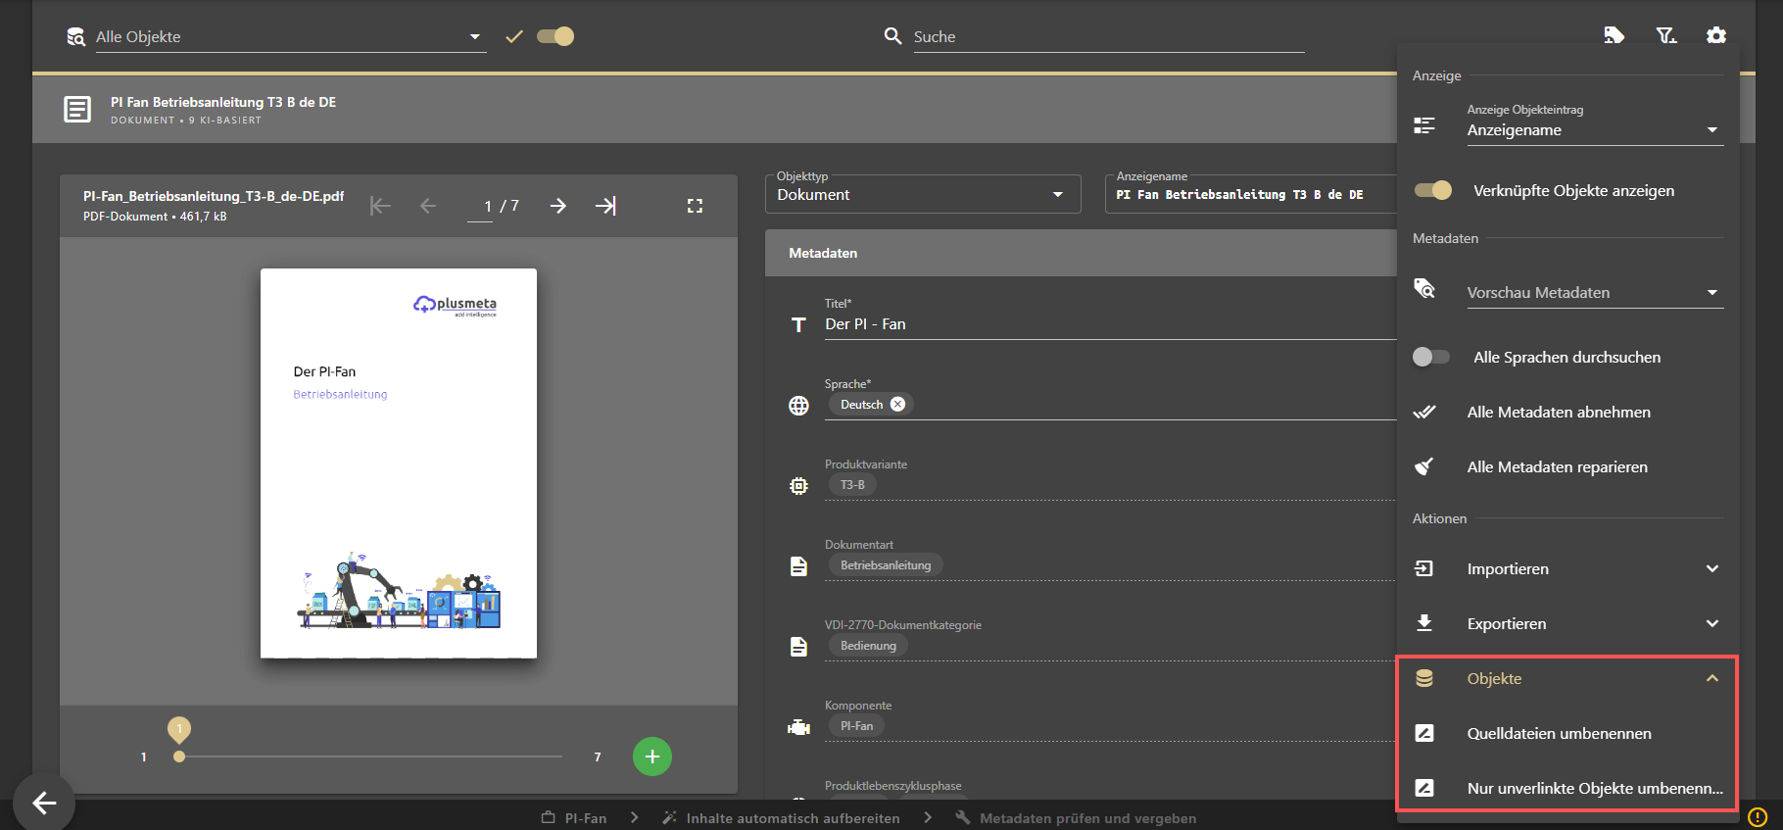The height and width of the screenshot is (830, 1783).
Task: Jump to first PDF page
Action: [380, 206]
